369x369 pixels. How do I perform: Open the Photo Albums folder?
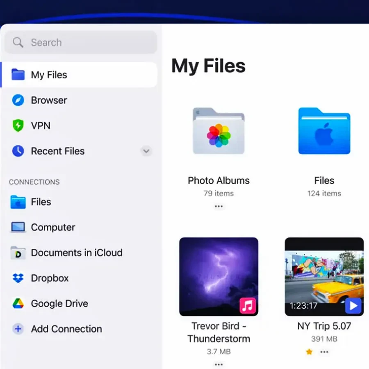219,131
